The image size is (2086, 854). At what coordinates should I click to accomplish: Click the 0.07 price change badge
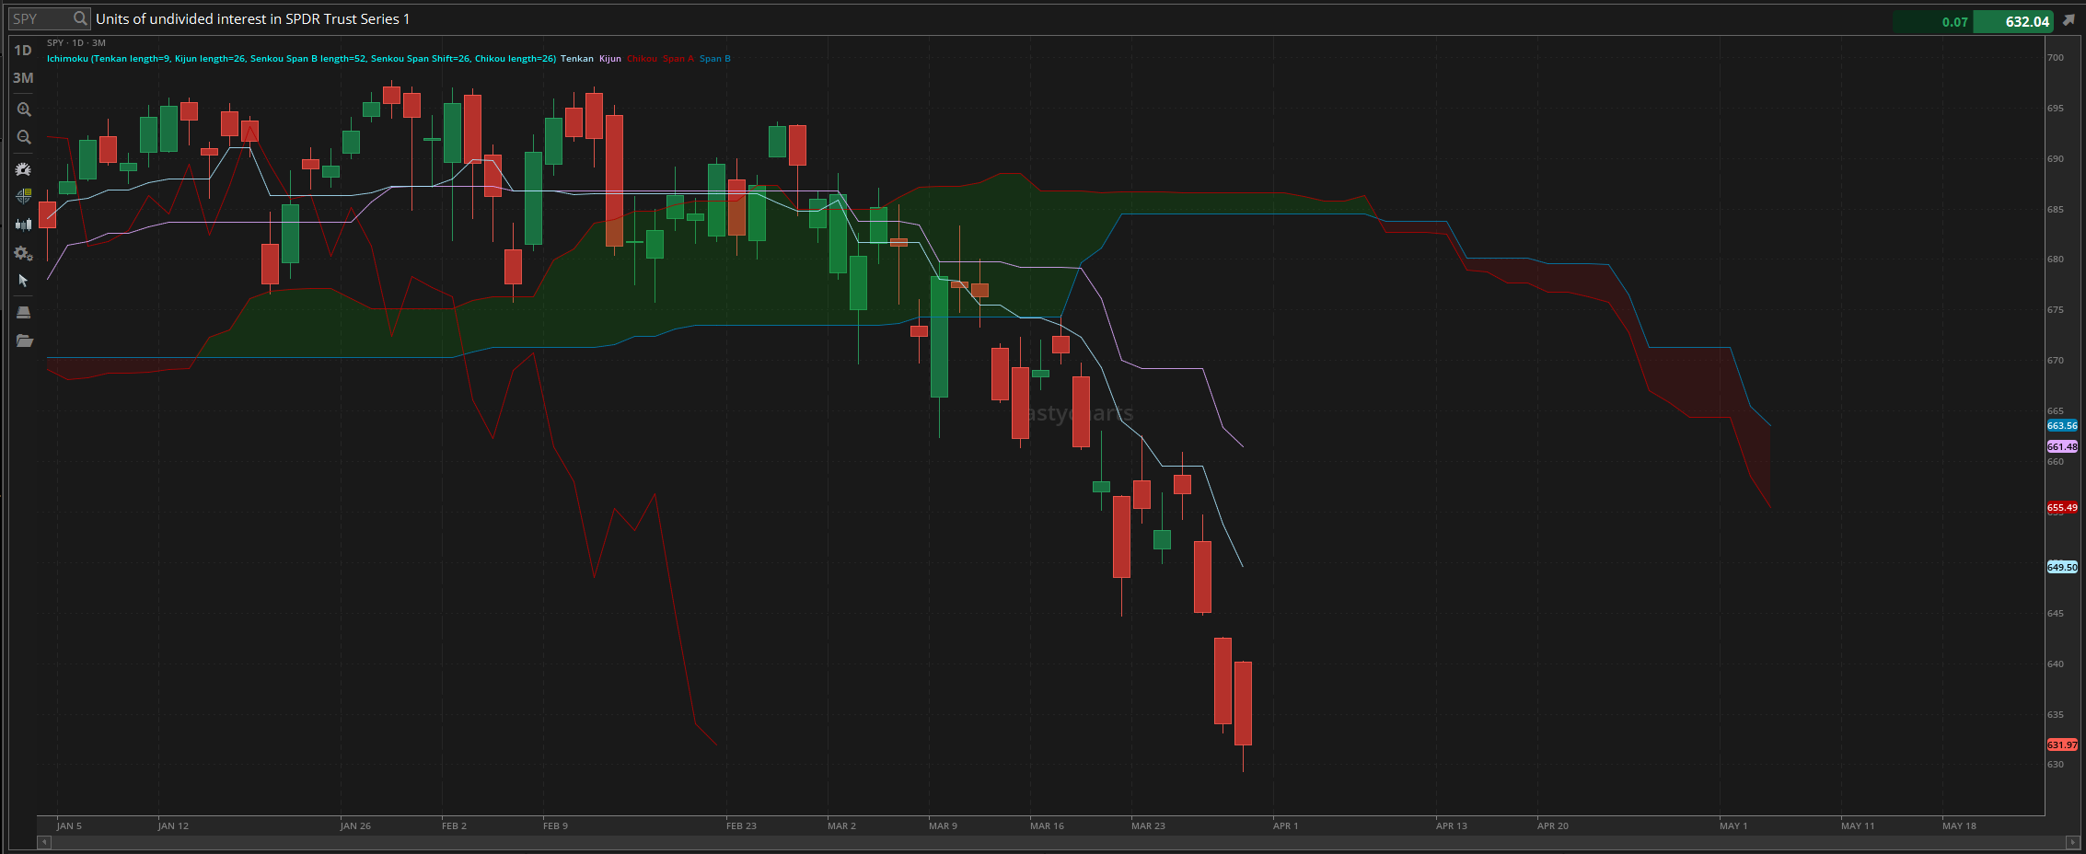pyautogui.click(x=1933, y=21)
